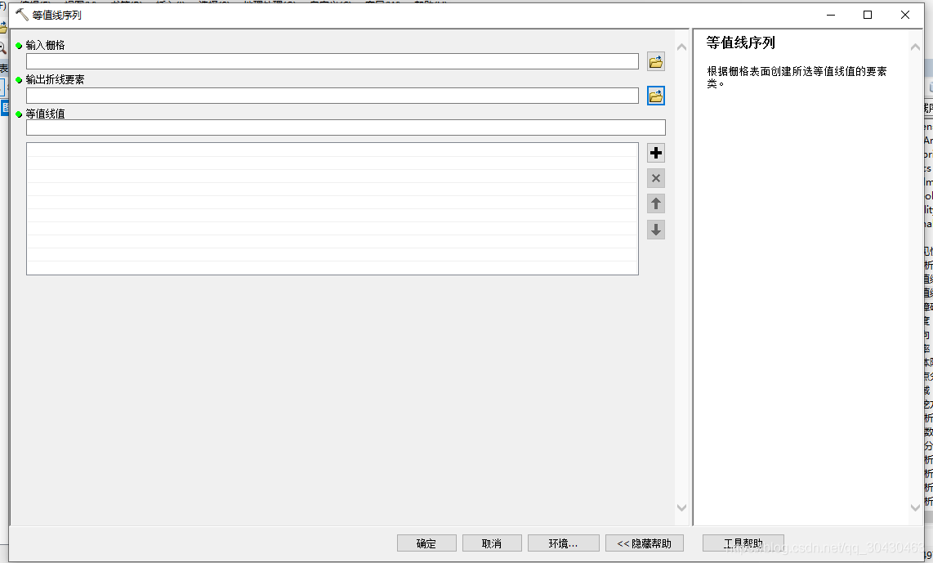Open 工具帮助 for the contour tool
933x563 pixels.
(742, 543)
